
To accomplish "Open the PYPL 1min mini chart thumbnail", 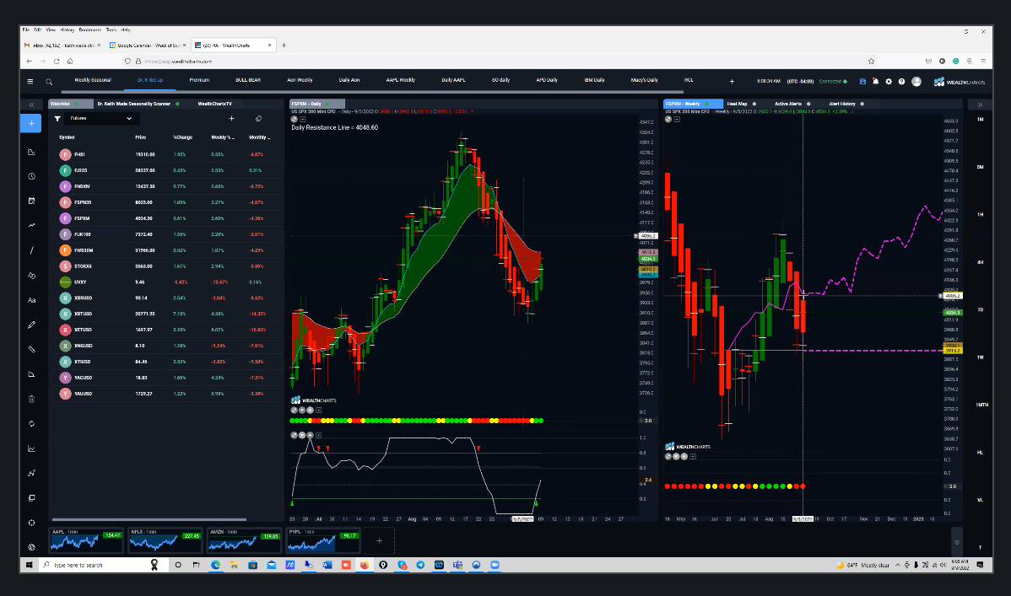I will point(323,540).
